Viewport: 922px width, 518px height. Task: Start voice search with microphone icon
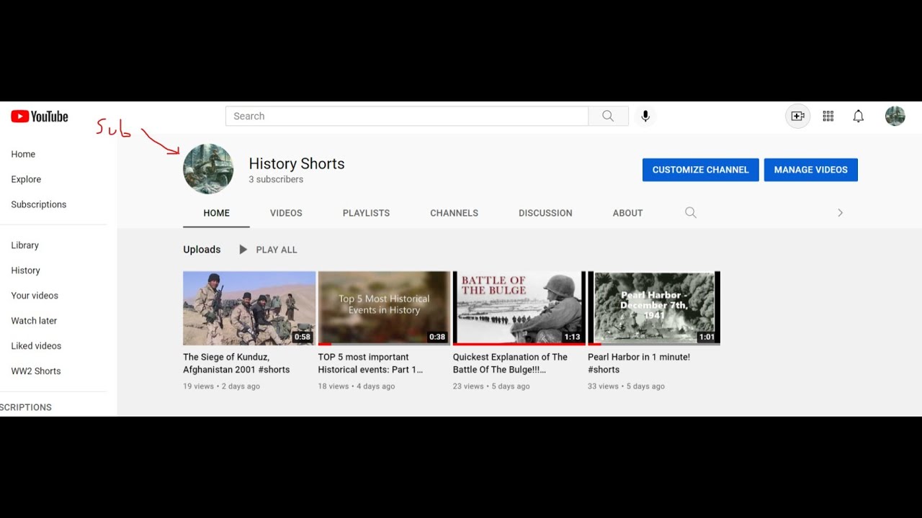coord(645,116)
